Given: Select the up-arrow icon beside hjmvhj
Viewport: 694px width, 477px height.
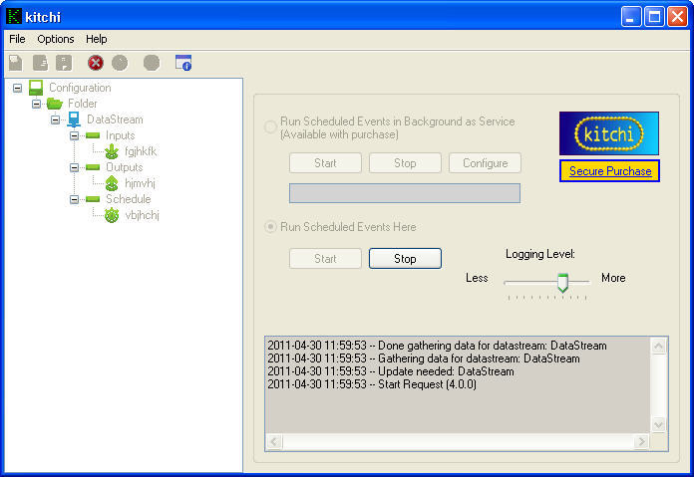Looking at the screenshot, I should 112,183.
